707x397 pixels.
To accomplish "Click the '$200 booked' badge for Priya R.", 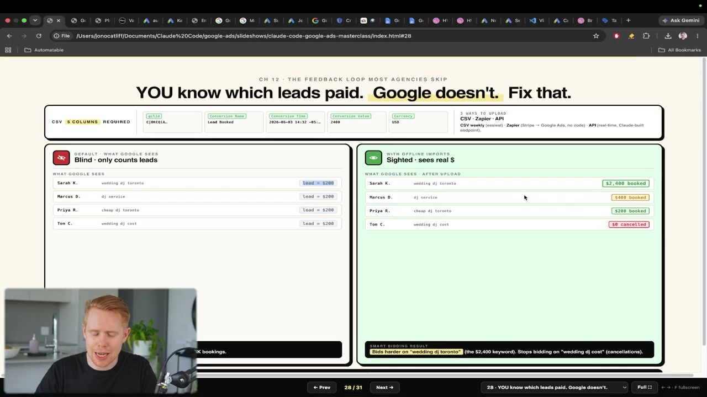I will 630,211.
